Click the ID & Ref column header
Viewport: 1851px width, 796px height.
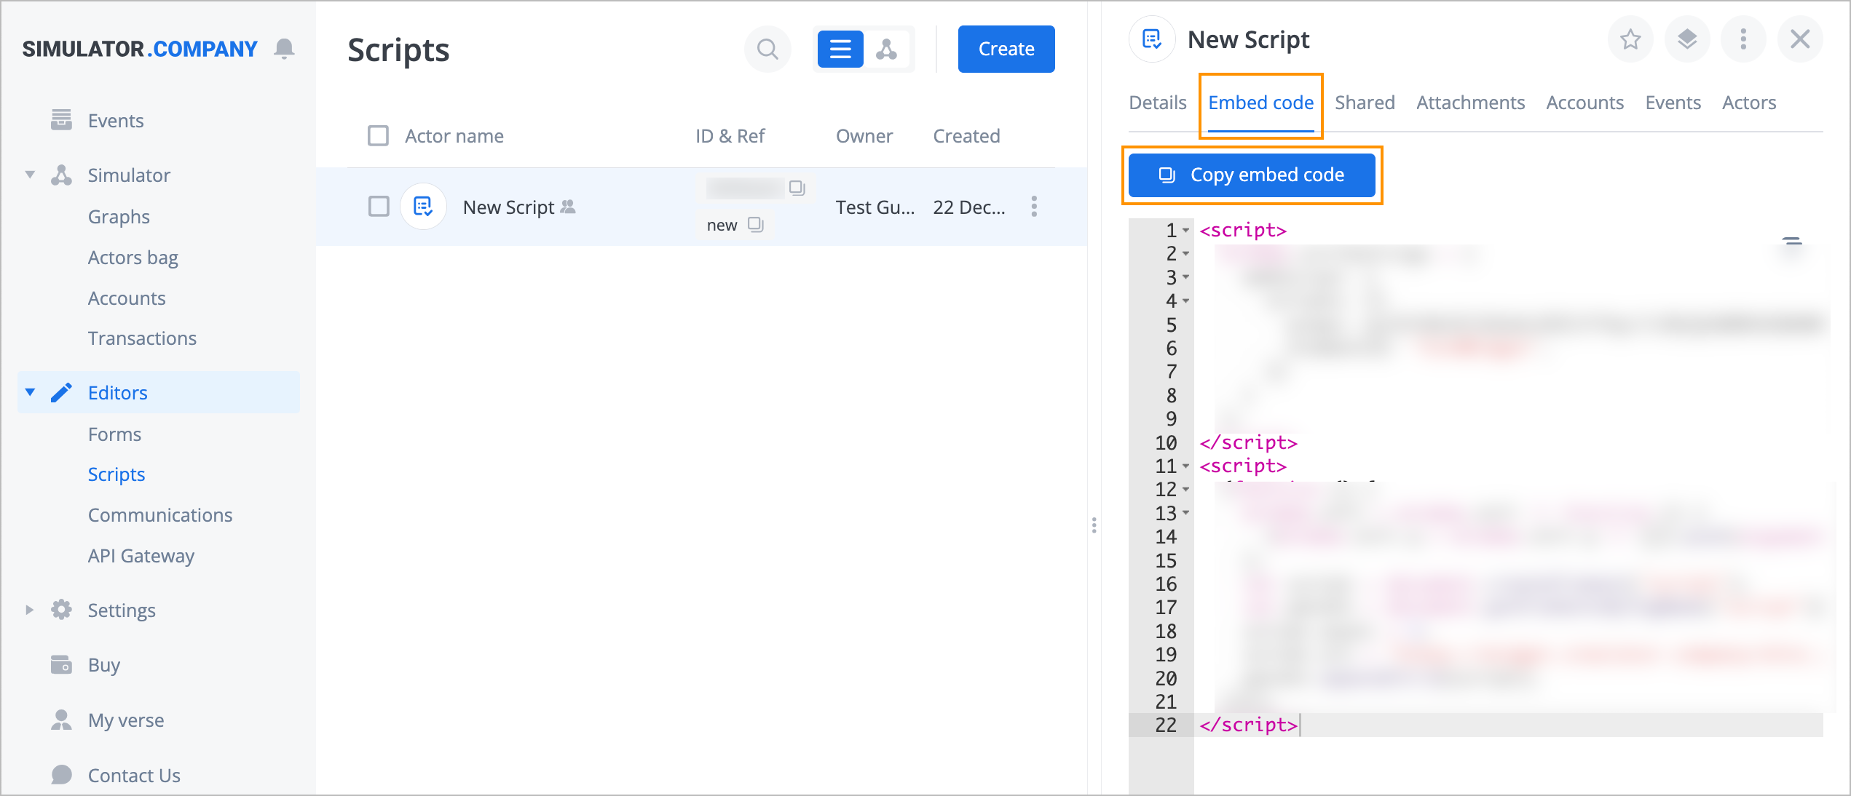tap(730, 135)
